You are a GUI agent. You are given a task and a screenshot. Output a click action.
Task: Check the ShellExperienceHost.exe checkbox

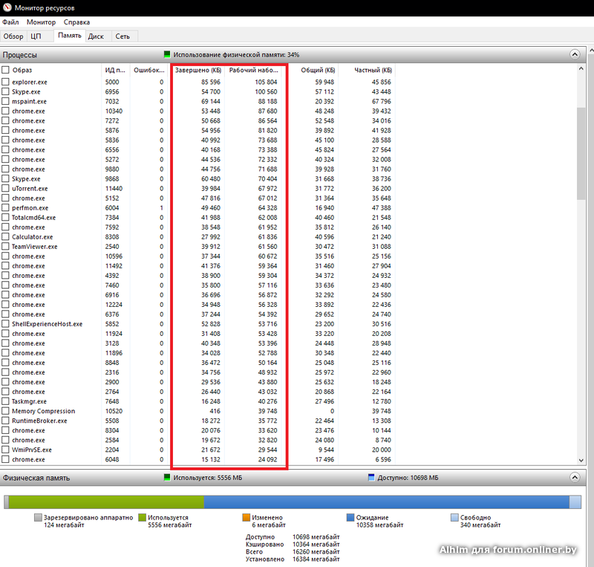click(5, 324)
